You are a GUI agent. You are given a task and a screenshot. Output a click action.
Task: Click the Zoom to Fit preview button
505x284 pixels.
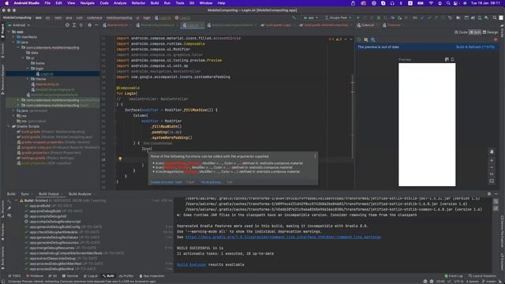pyautogui.click(x=492, y=181)
